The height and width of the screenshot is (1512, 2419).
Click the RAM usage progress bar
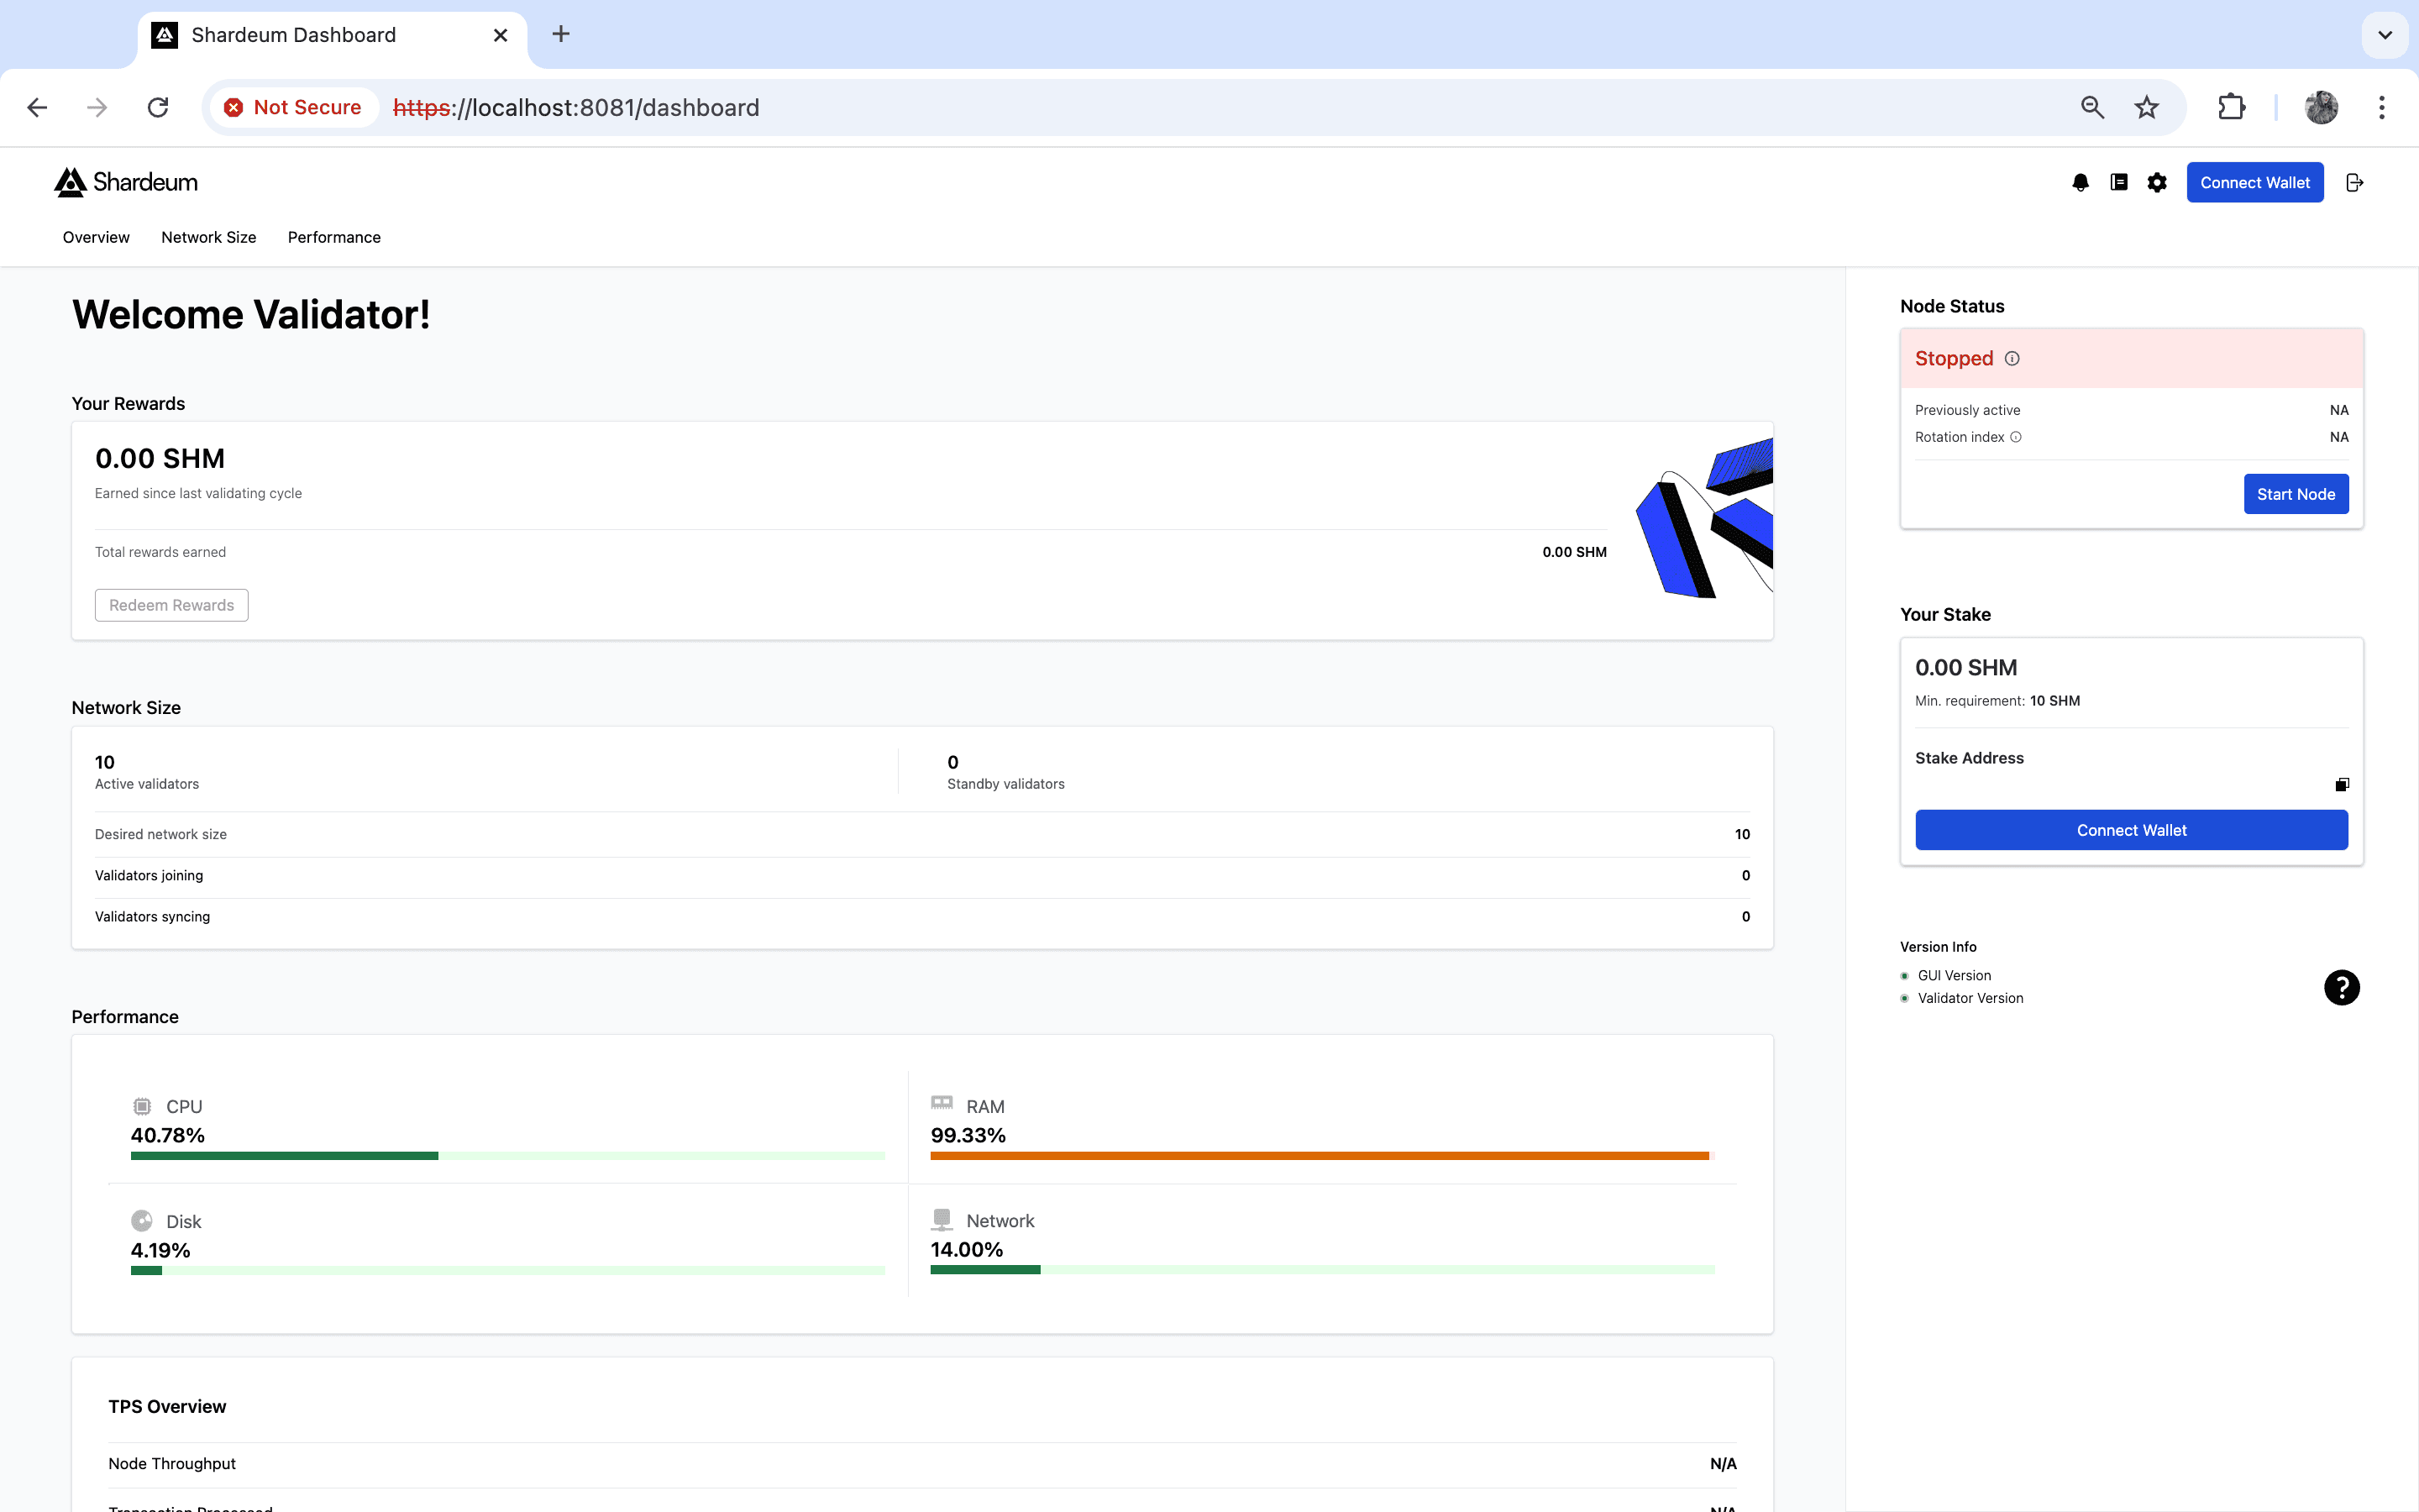[x=1320, y=1156]
